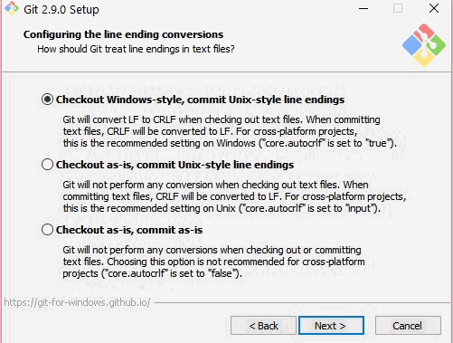The width and height of the screenshot is (453, 343).
Task: Click the 'Checkout as-is, commit as-is' label
Action: [x=129, y=230]
